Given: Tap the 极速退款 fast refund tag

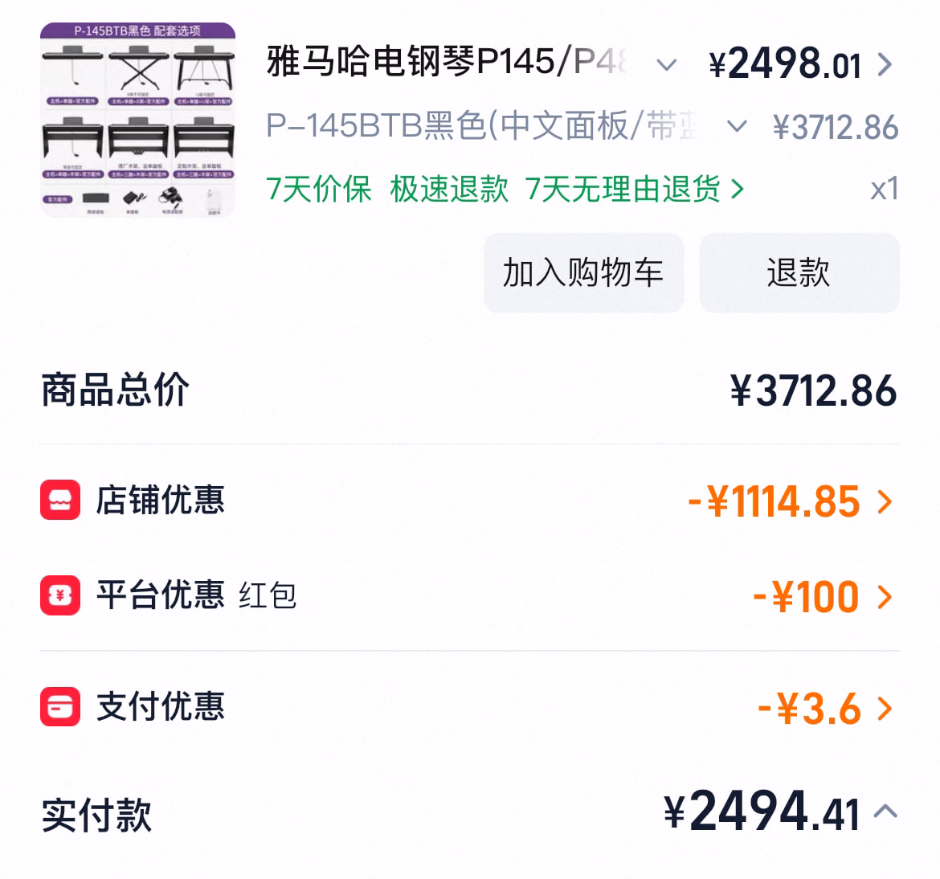Looking at the screenshot, I should tap(449, 190).
